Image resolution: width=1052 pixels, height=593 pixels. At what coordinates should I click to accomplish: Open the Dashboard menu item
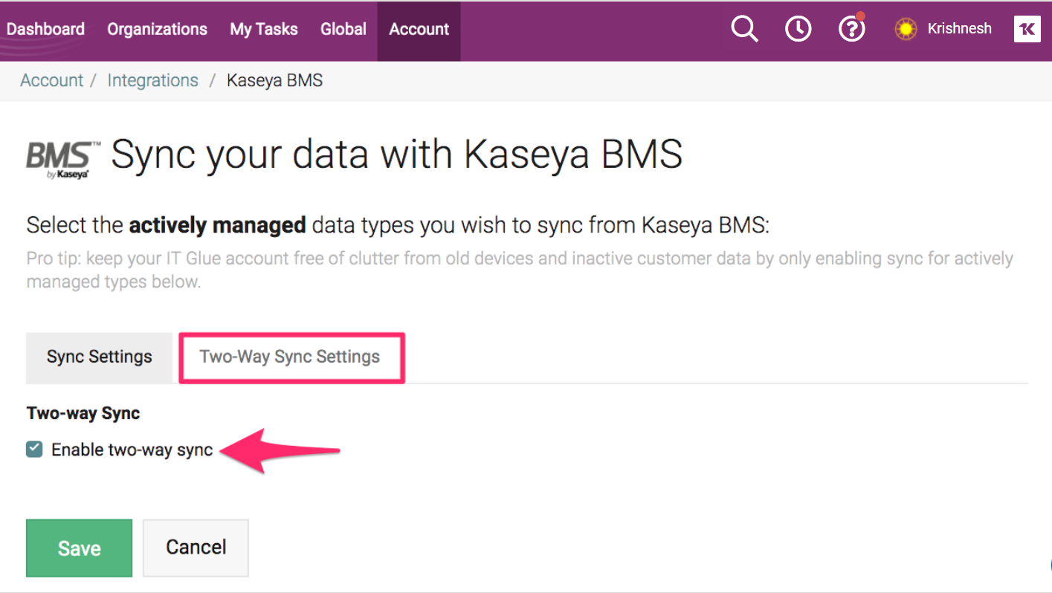45,29
